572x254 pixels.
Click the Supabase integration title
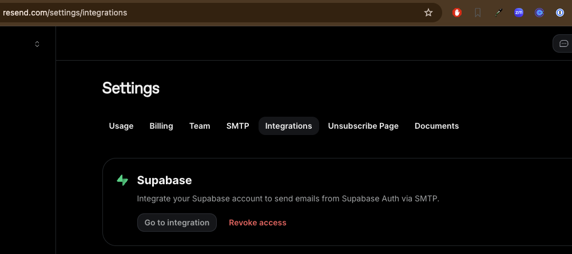(165, 180)
